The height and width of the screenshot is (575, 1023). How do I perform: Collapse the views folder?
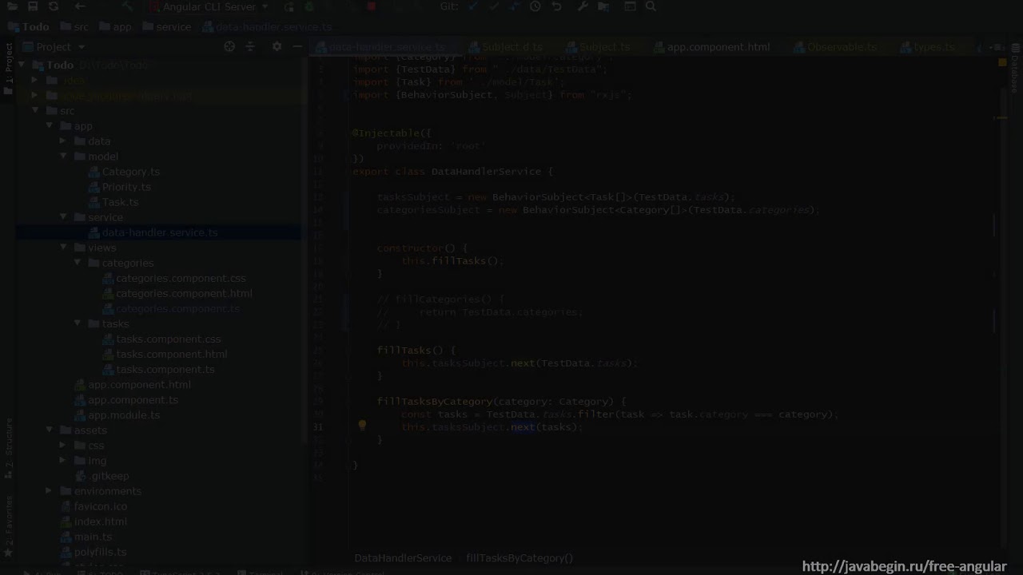(x=63, y=248)
